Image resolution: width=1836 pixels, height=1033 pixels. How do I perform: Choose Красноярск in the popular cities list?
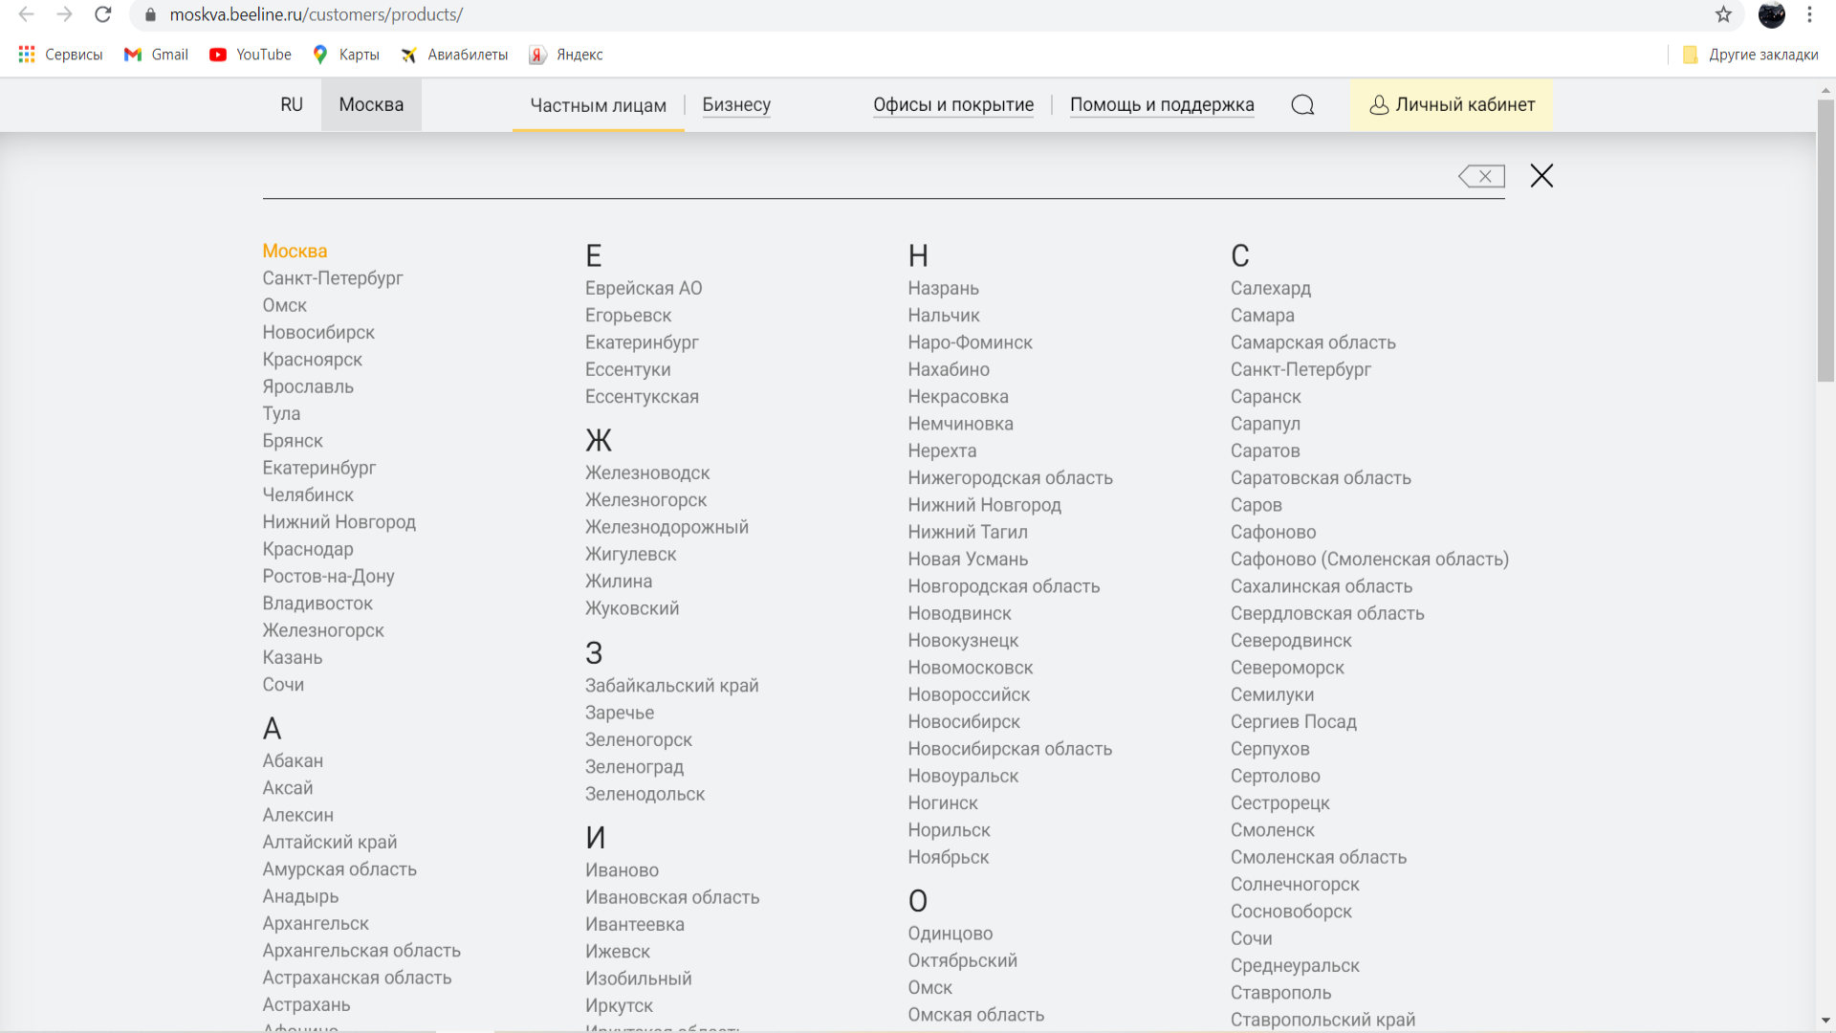(x=313, y=360)
